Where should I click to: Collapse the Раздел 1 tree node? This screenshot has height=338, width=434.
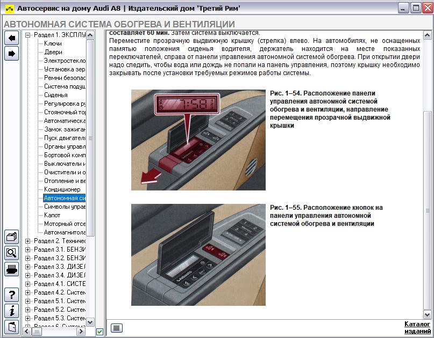[27, 35]
